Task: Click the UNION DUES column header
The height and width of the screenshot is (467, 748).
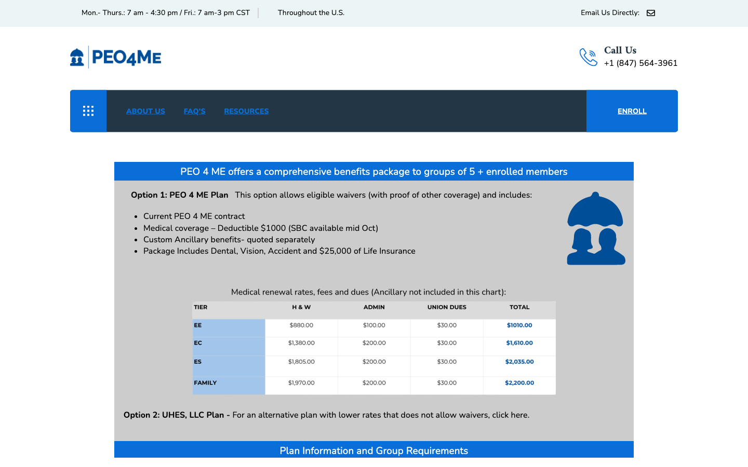Action: pyautogui.click(x=447, y=307)
